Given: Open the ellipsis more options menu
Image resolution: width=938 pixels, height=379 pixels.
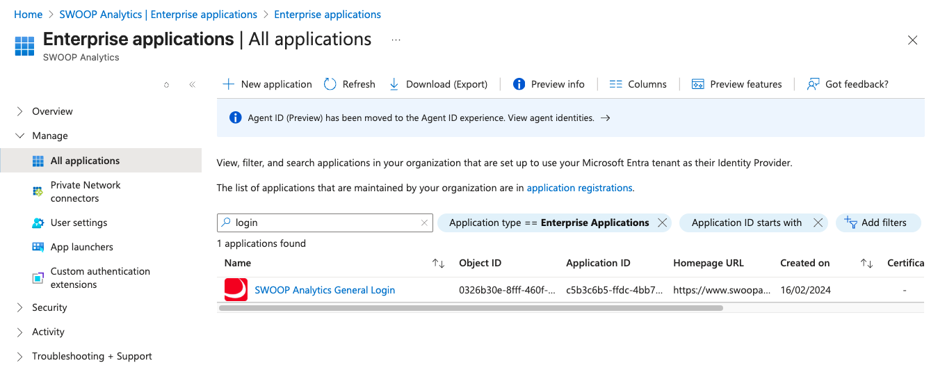Looking at the screenshot, I should click(x=396, y=40).
